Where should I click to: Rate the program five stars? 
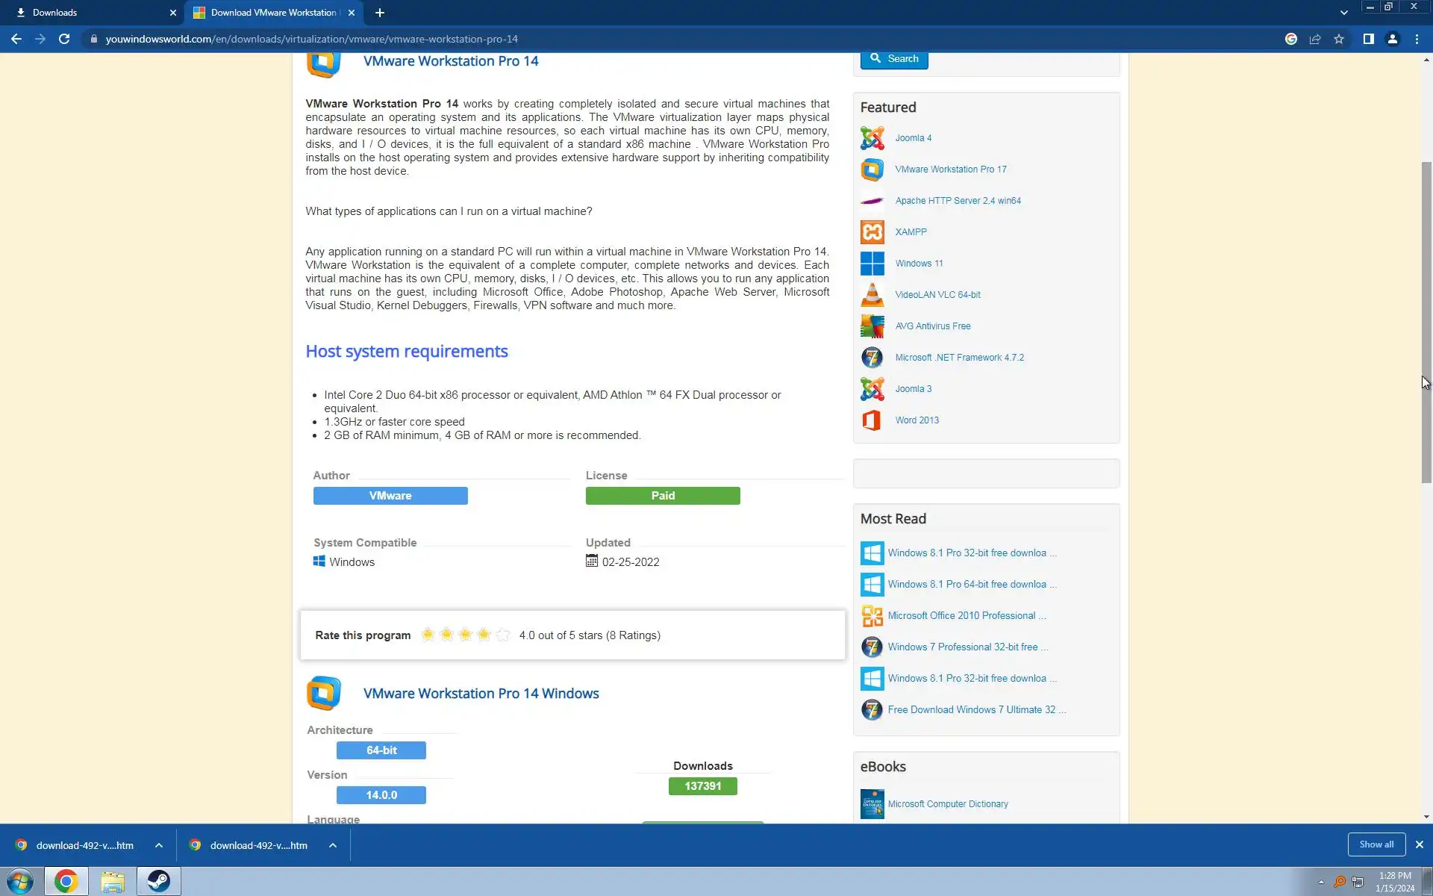(503, 635)
